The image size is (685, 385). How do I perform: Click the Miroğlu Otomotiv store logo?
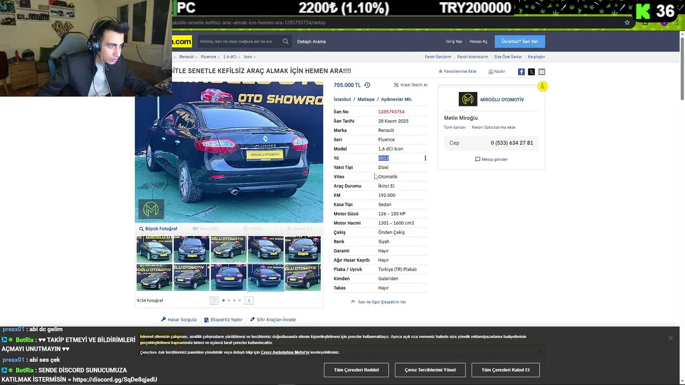[x=468, y=99]
